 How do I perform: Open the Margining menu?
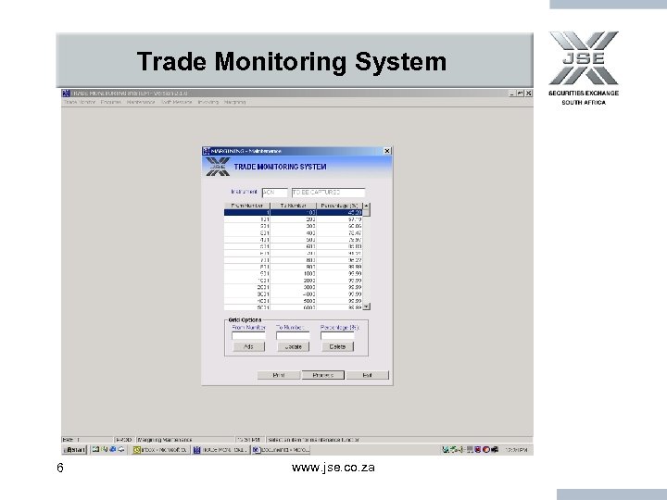pos(234,103)
